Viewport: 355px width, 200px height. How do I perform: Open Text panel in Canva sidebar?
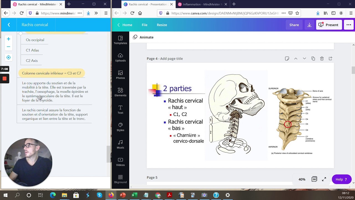120,110
